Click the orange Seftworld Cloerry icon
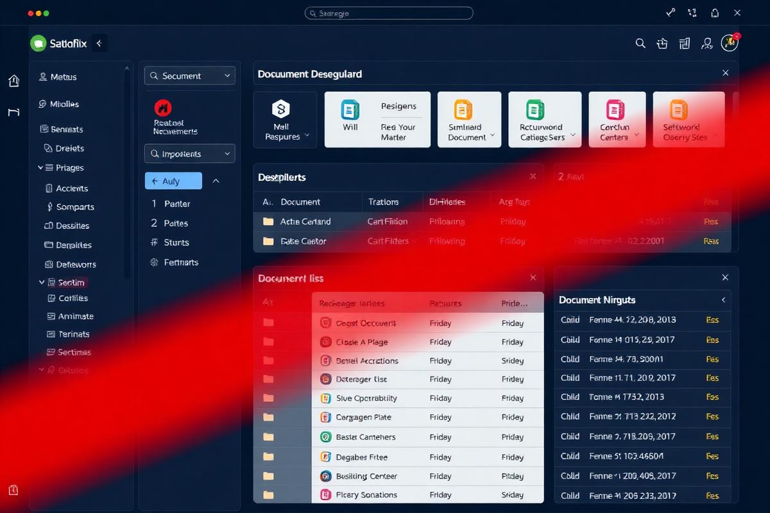The image size is (770, 513). point(679,109)
